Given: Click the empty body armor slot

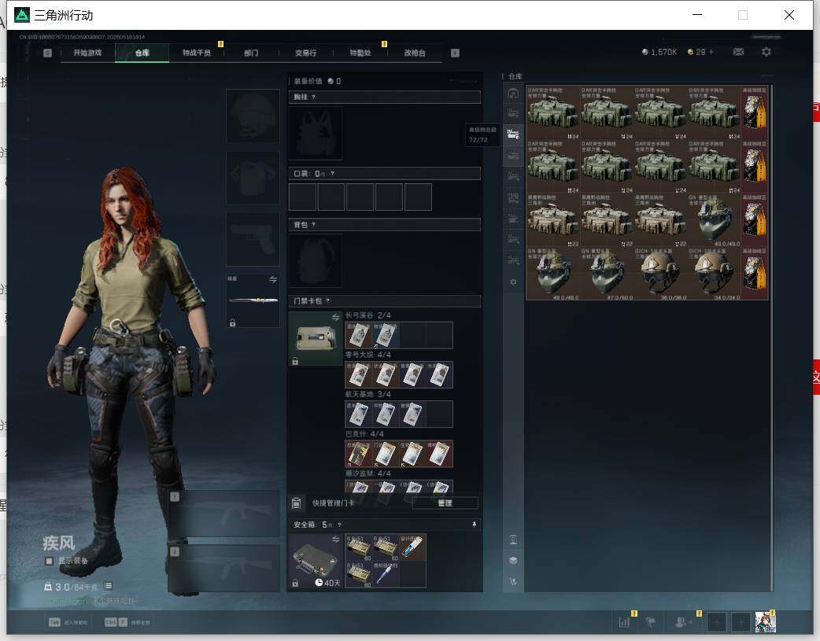Looking at the screenshot, I should coord(253,178).
